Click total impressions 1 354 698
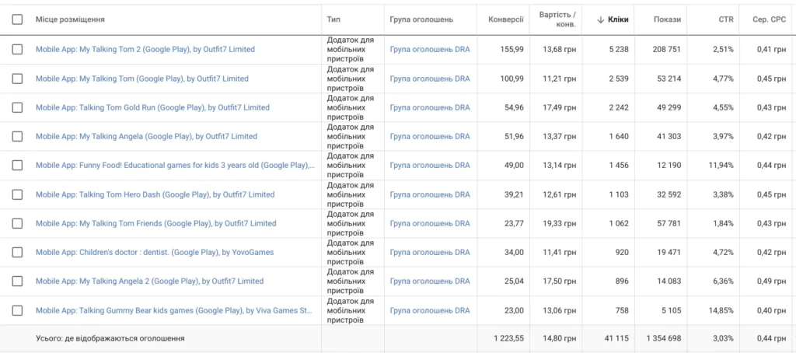The width and height of the screenshot is (796, 353). (665, 338)
